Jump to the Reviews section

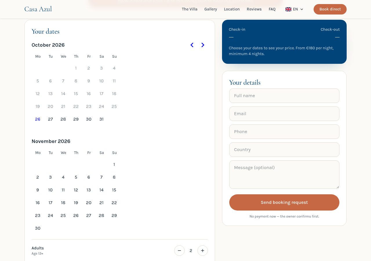point(254,9)
